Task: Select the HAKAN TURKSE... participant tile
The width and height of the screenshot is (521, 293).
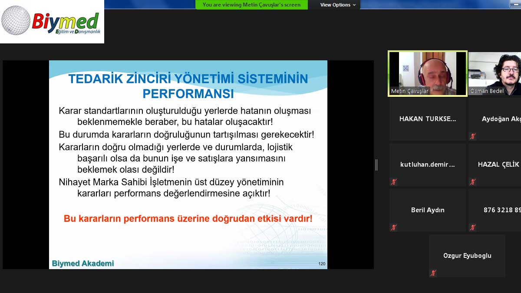Action: coord(428,119)
